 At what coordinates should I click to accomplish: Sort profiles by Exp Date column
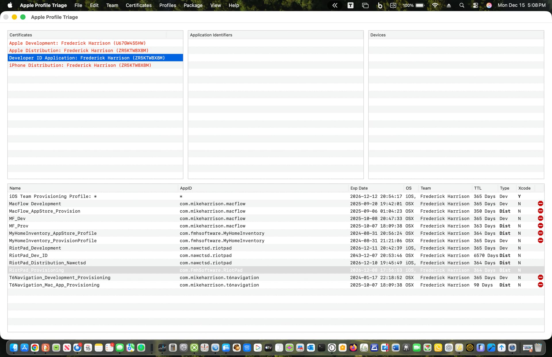[x=359, y=188]
